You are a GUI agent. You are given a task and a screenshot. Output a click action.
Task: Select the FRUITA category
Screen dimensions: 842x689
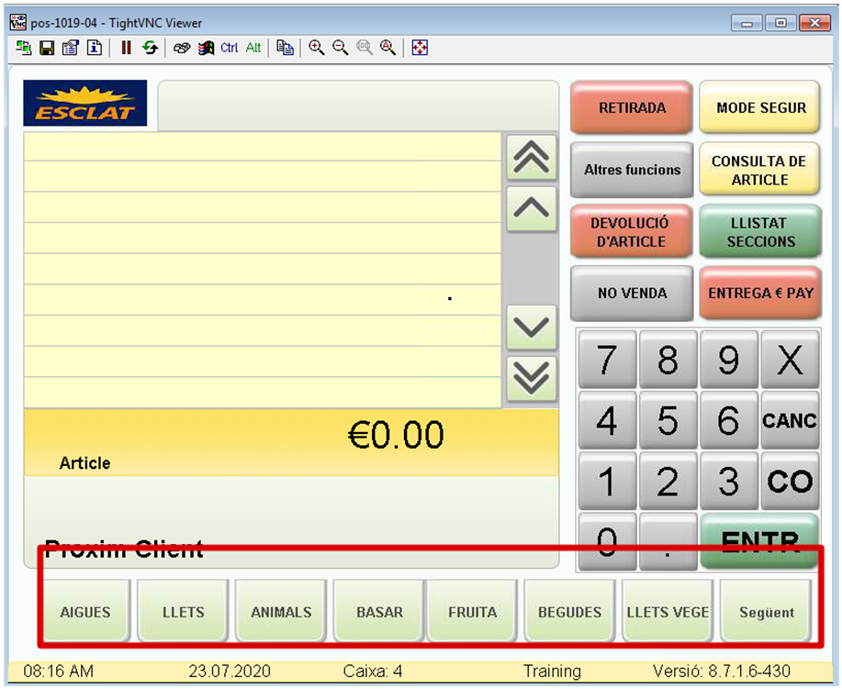(472, 612)
